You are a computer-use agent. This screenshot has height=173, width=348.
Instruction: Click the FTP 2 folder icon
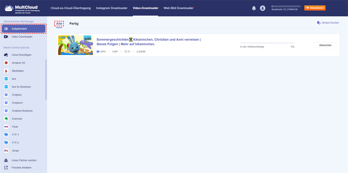coord(6,143)
